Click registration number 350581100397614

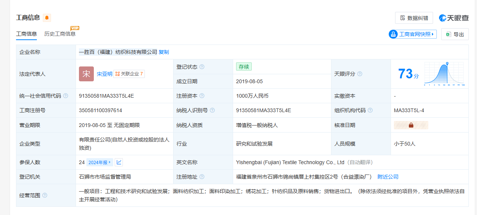point(101,110)
